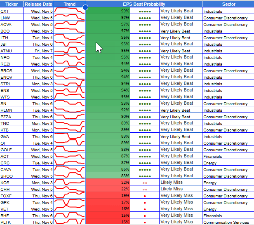
Task: Click the WTS ticker cell
Action: click(x=12, y=97)
